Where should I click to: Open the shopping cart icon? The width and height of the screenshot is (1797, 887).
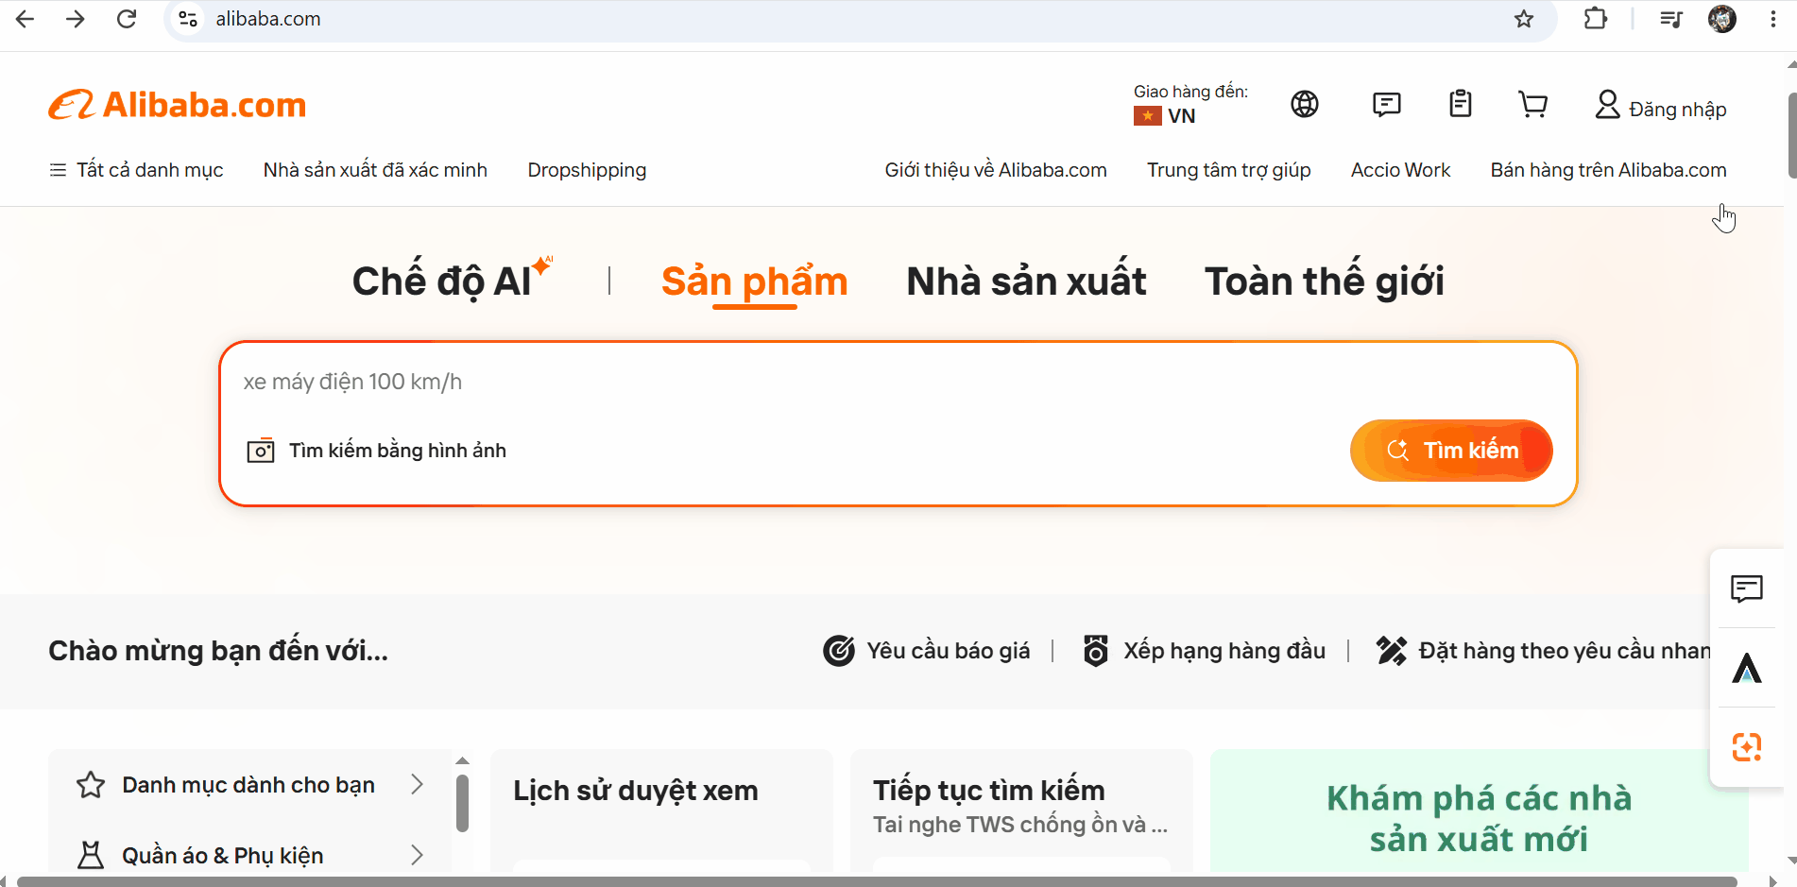[1532, 104]
